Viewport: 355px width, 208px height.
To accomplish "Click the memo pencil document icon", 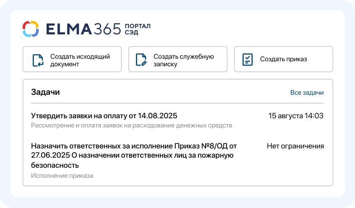I will (141, 60).
